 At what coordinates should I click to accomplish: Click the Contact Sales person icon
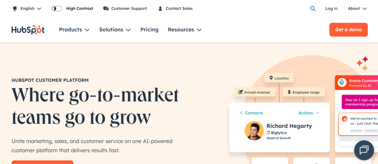point(160,8)
